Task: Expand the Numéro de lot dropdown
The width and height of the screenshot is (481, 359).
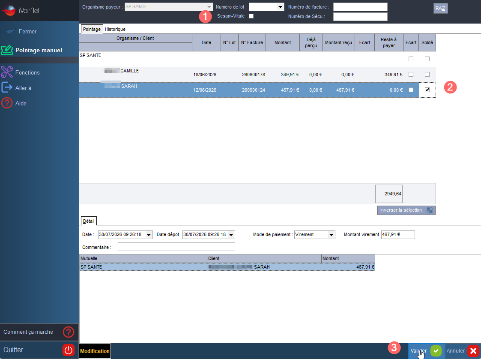Action: click(x=281, y=7)
